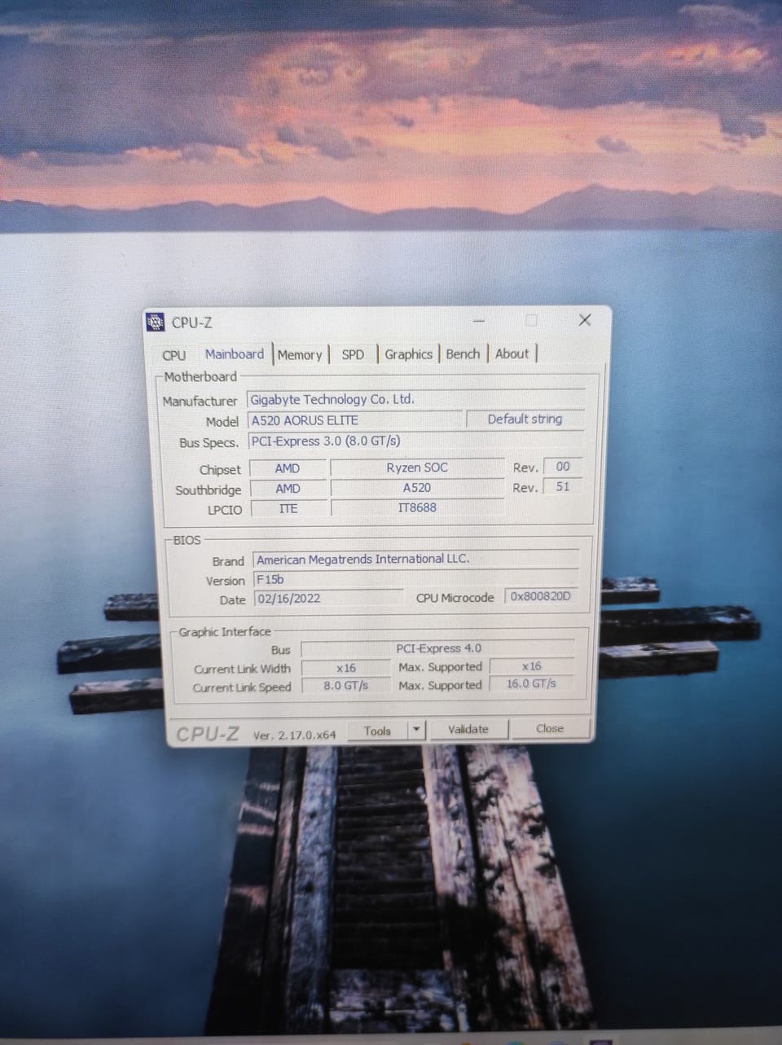Click the LPCIO ITE vendor value

pos(288,508)
